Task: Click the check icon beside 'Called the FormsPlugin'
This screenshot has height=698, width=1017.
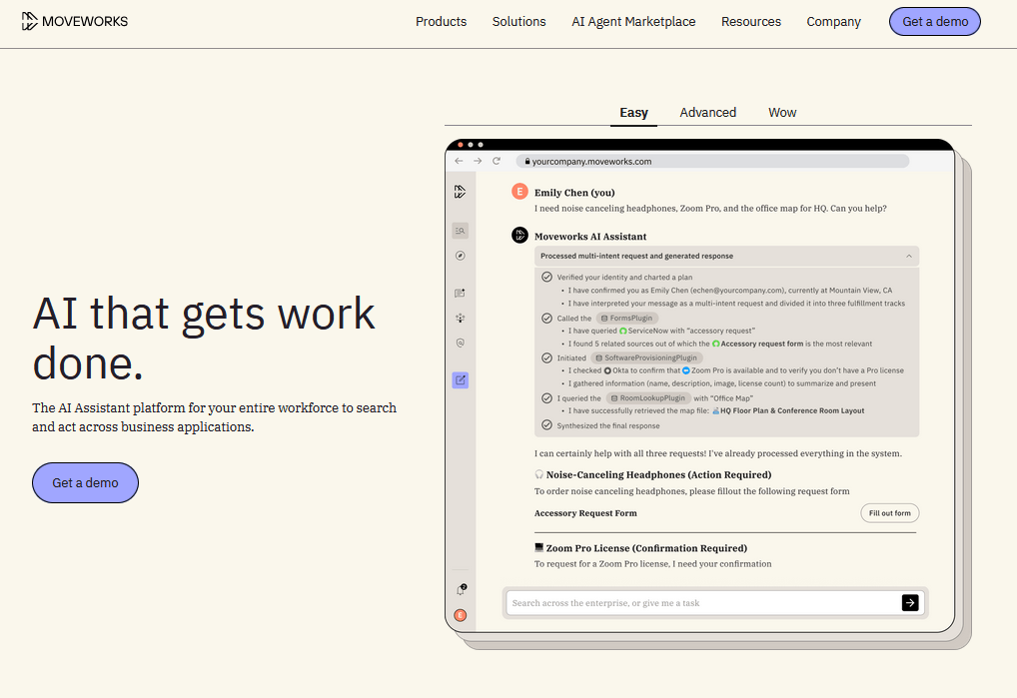Action: [x=546, y=318]
